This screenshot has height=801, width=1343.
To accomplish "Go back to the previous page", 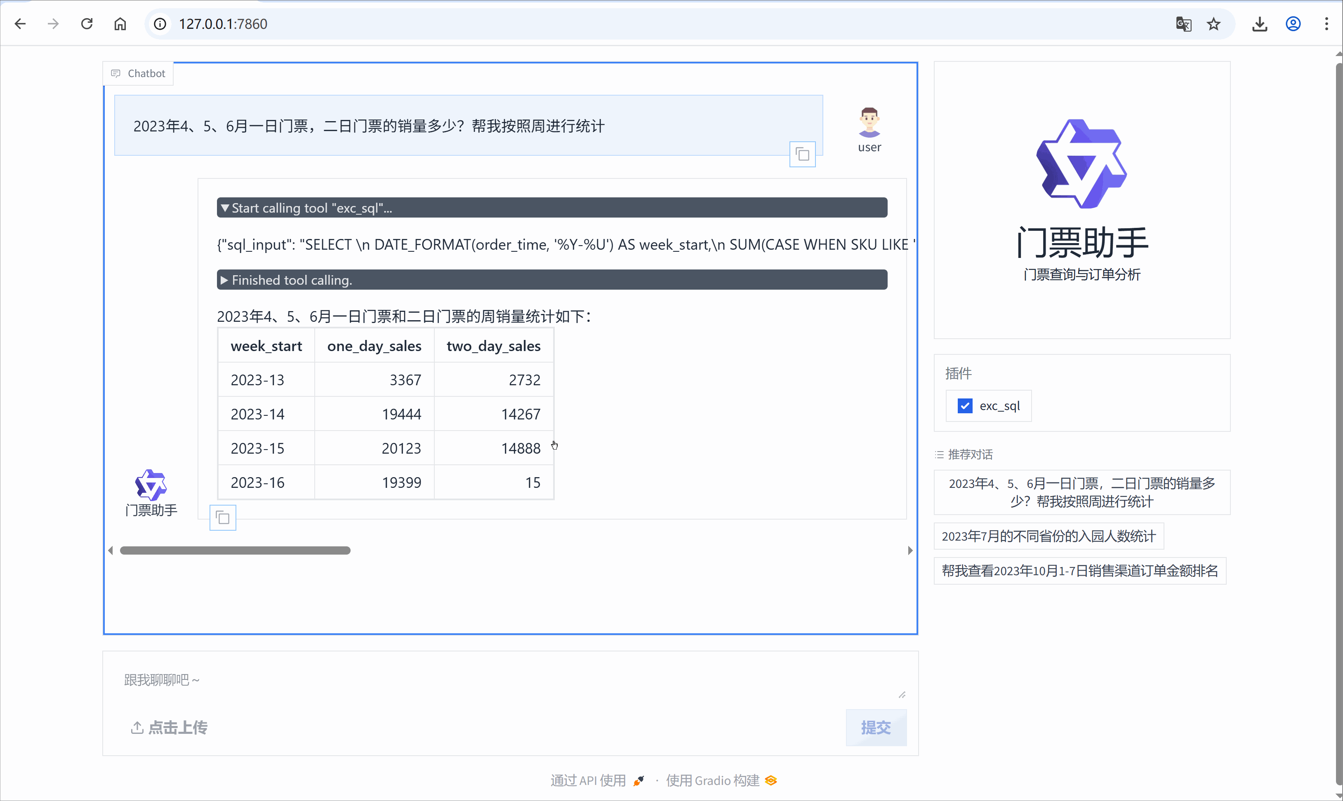I will [21, 24].
